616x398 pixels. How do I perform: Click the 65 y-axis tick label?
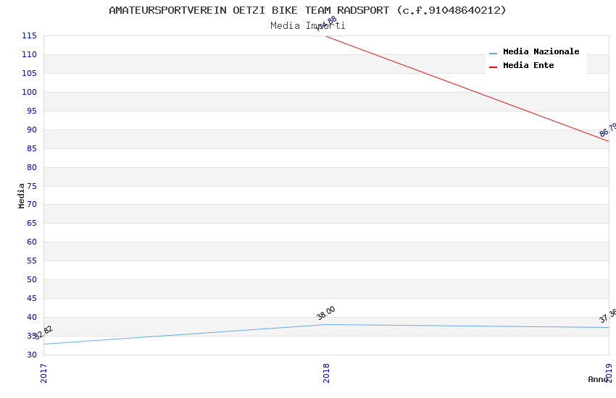click(x=32, y=223)
